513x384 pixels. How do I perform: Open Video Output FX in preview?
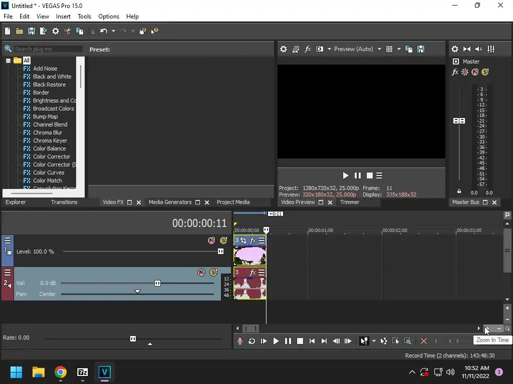(x=308, y=49)
